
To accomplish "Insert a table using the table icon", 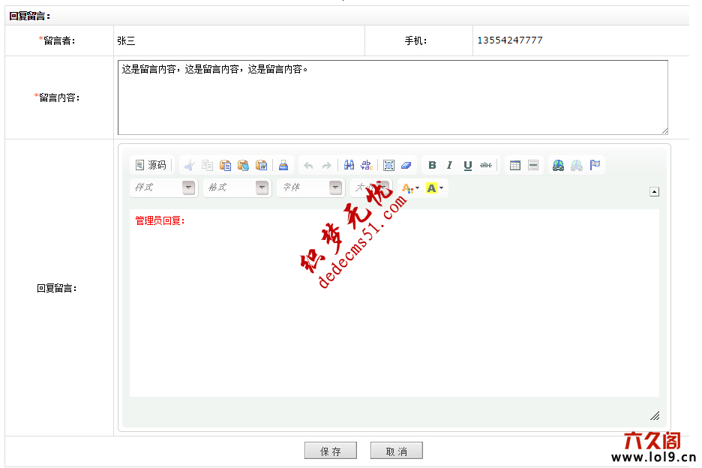I will (514, 165).
